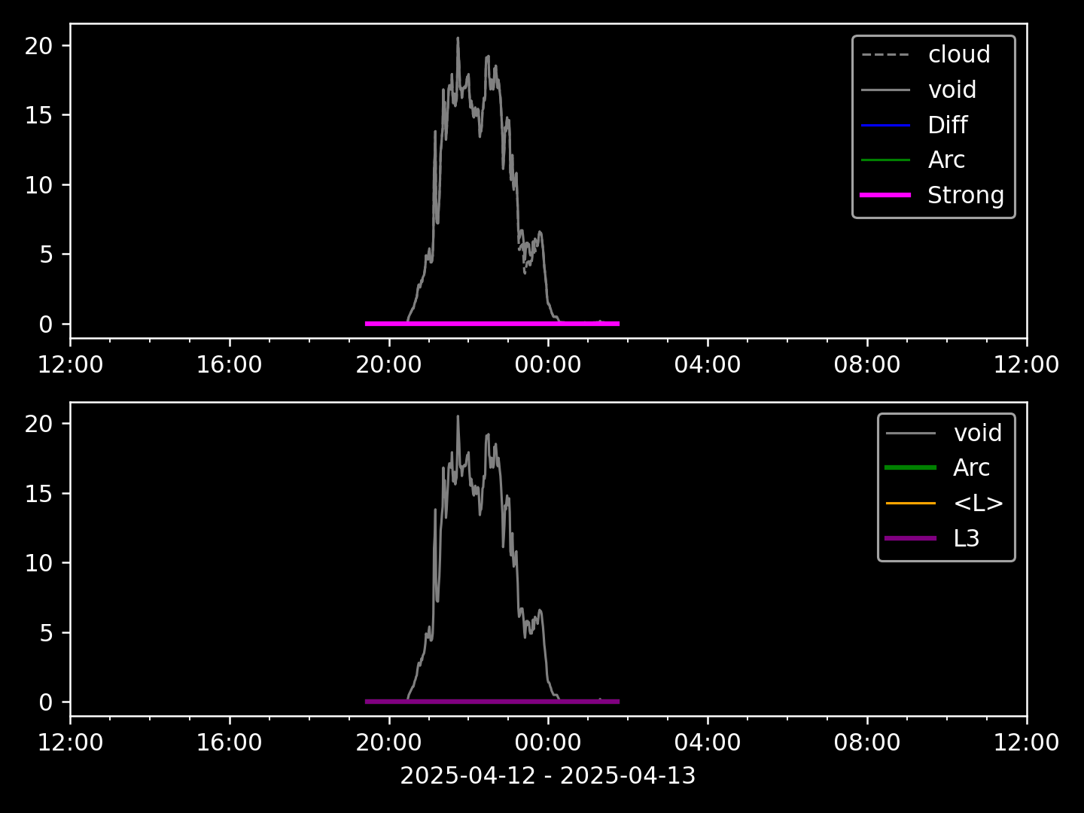Click the highest peak of top plot's curve
The image size is (1084, 813).
point(458,38)
